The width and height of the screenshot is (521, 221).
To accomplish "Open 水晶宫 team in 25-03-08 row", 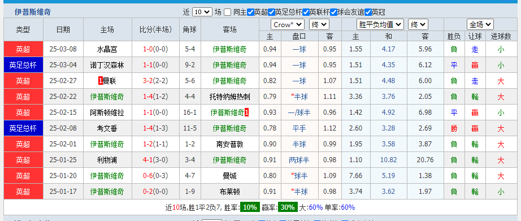I will click(x=107, y=50).
